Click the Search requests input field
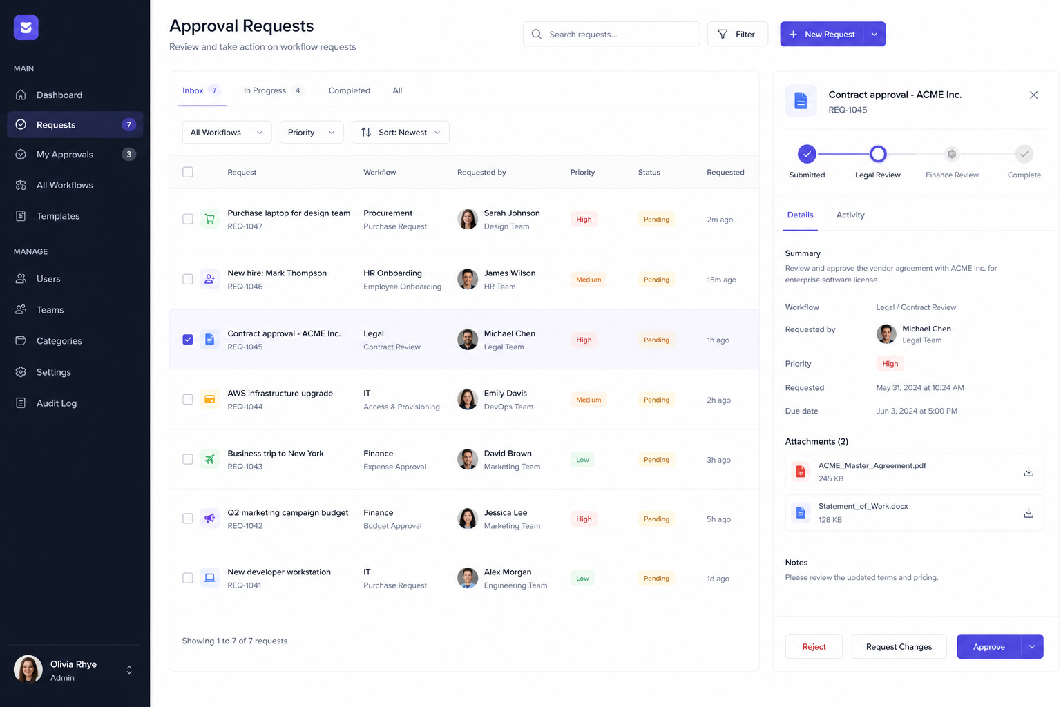1061x707 pixels. (611, 35)
